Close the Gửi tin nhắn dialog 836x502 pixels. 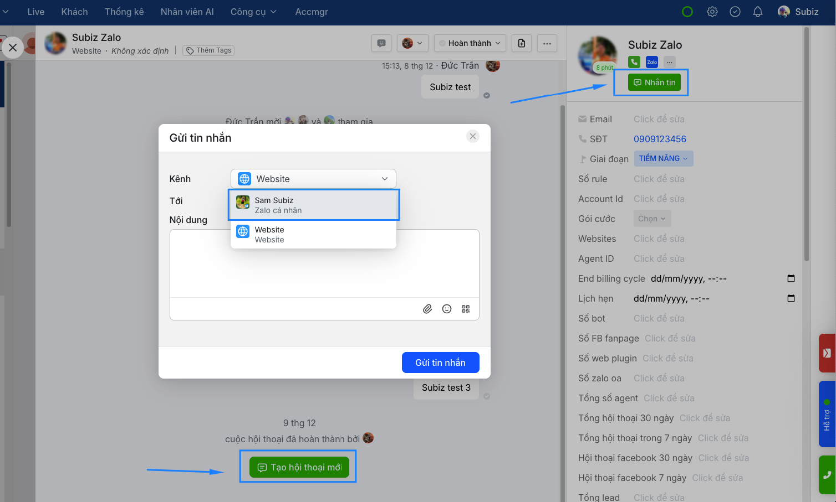pos(473,136)
